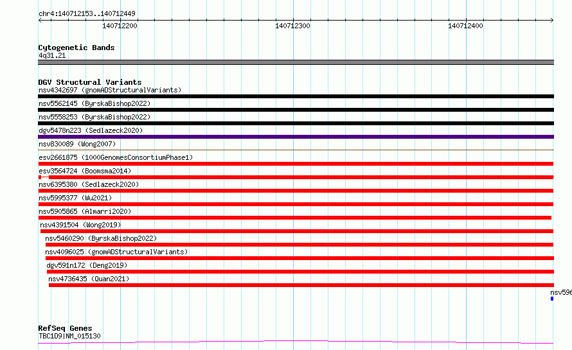Select the nsv5562145 ByrskaBishop2022 variant label
This screenshot has height=350, width=572.
[x=94, y=103]
